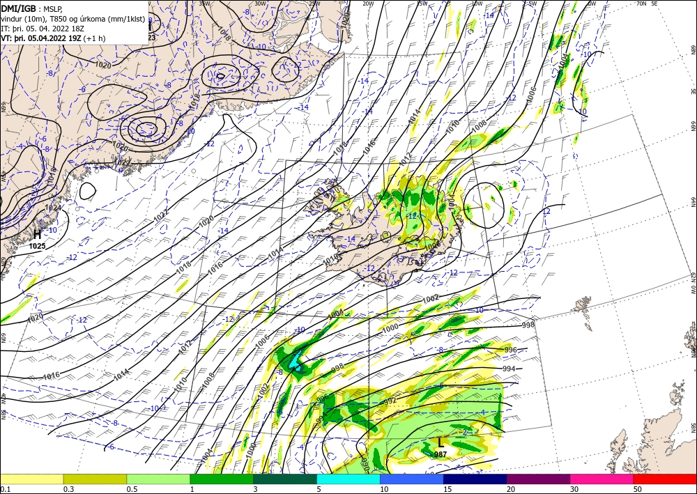Click the purple 20–30 legend color band
Viewport: 697px width, 494px height.
pyautogui.click(x=538, y=479)
